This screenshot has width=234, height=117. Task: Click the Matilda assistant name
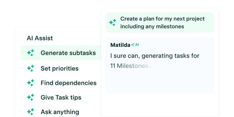(x=120, y=45)
